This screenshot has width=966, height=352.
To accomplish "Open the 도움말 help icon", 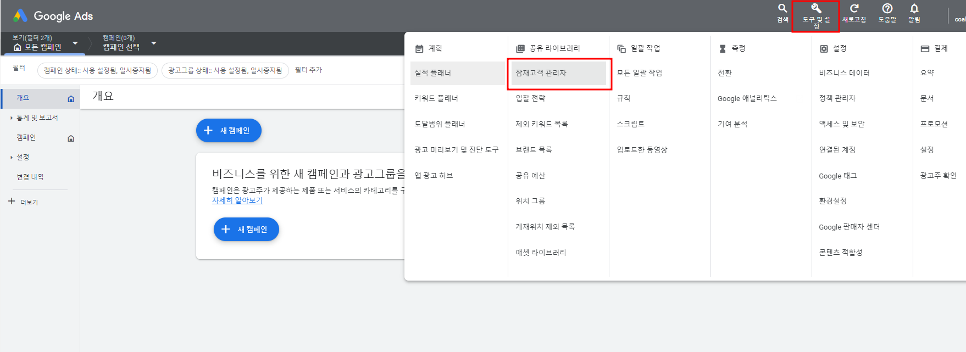I will pyautogui.click(x=887, y=13).
